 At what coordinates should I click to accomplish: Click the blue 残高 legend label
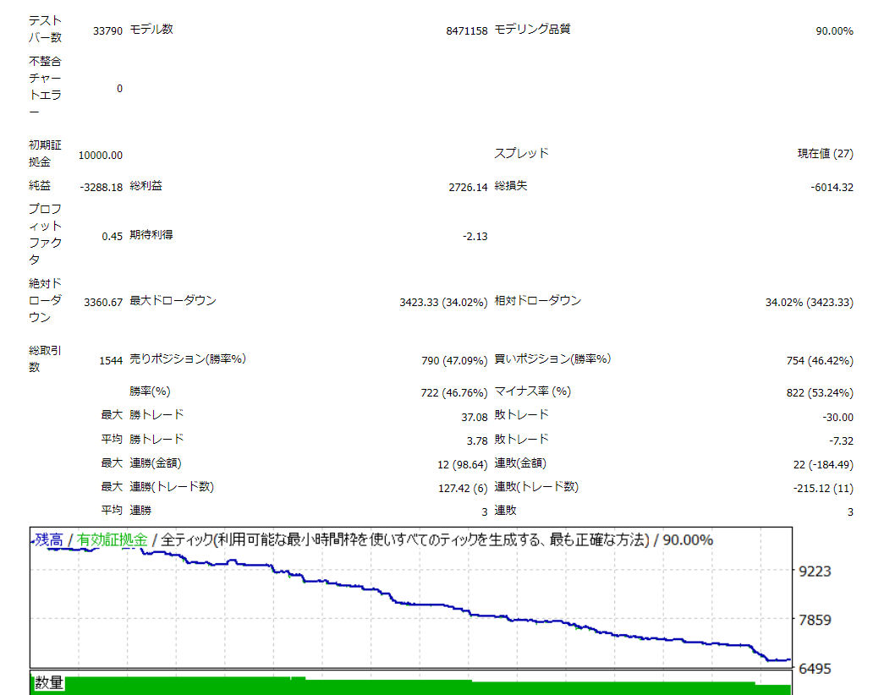pyautogui.click(x=49, y=540)
